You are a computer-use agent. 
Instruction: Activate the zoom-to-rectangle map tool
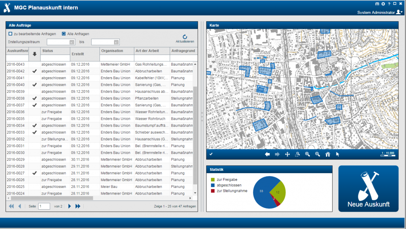(297, 155)
